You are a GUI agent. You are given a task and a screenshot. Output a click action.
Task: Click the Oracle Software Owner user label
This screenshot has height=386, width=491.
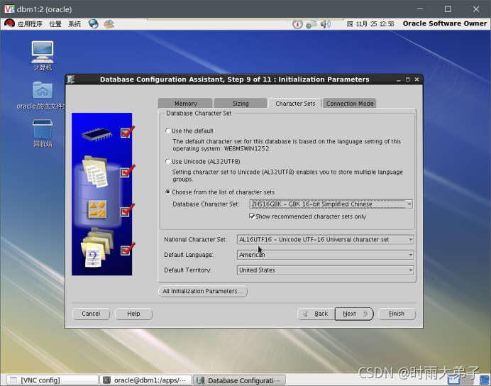[x=445, y=24]
